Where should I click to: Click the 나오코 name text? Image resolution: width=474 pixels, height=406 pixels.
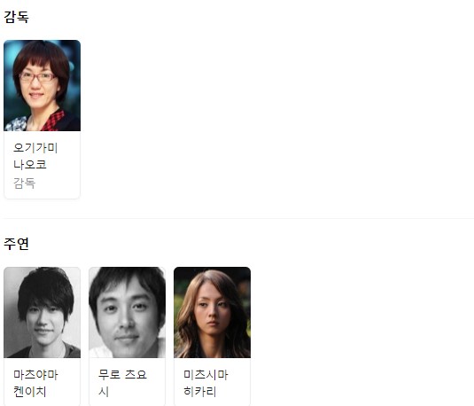pyautogui.click(x=30, y=165)
